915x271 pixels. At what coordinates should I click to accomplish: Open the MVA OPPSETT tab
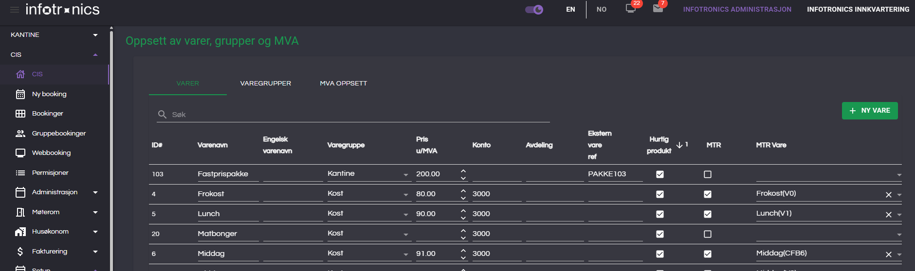tap(344, 84)
